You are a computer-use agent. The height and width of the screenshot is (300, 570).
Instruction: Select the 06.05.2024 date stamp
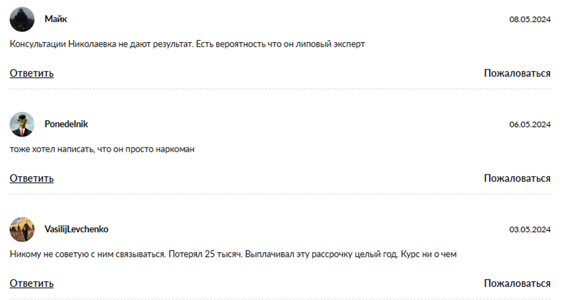[530, 125]
